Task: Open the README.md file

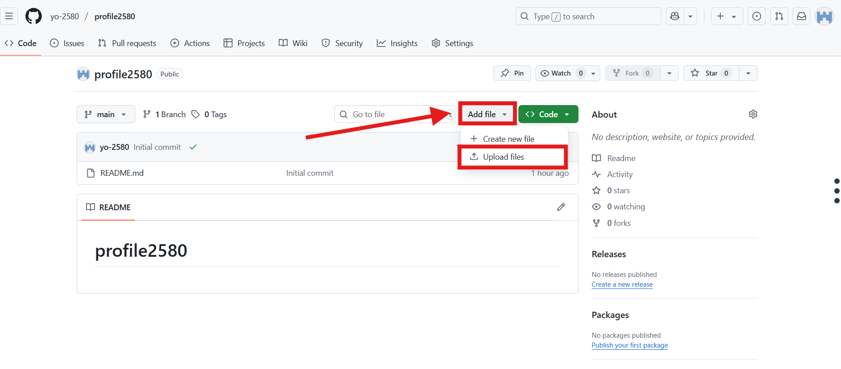Action: [x=122, y=173]
